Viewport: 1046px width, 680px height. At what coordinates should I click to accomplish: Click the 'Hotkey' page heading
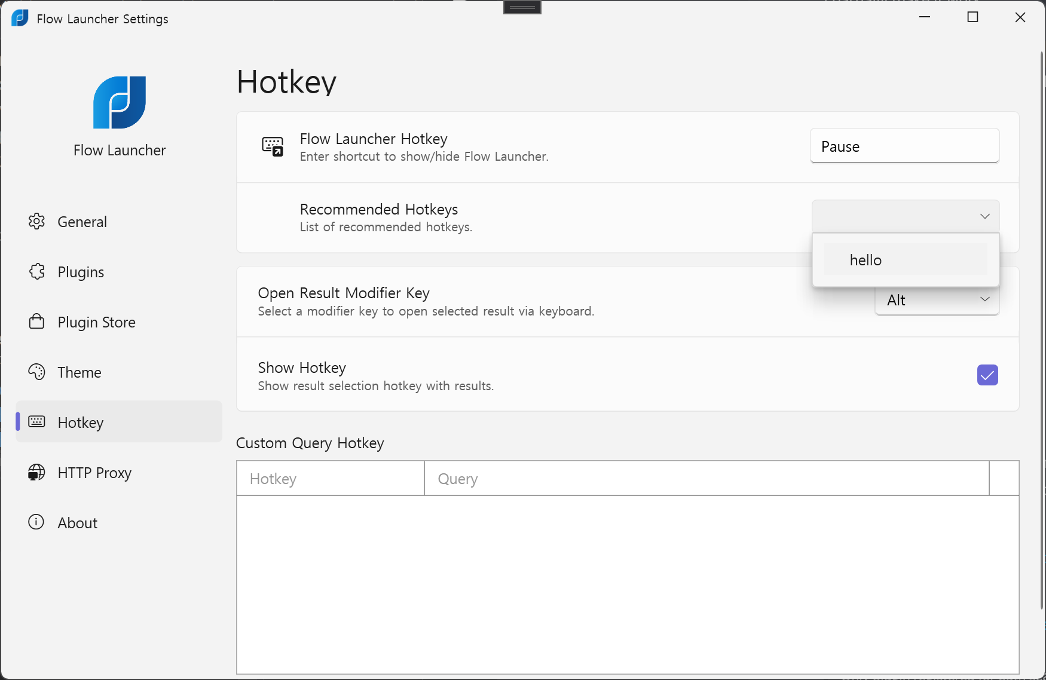(x=287, y=82)
